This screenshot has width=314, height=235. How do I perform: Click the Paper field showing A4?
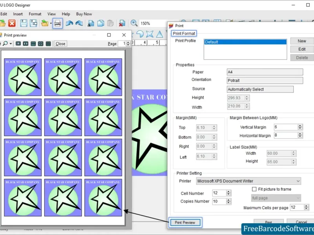pyautogui.click(x=265, y=72)
